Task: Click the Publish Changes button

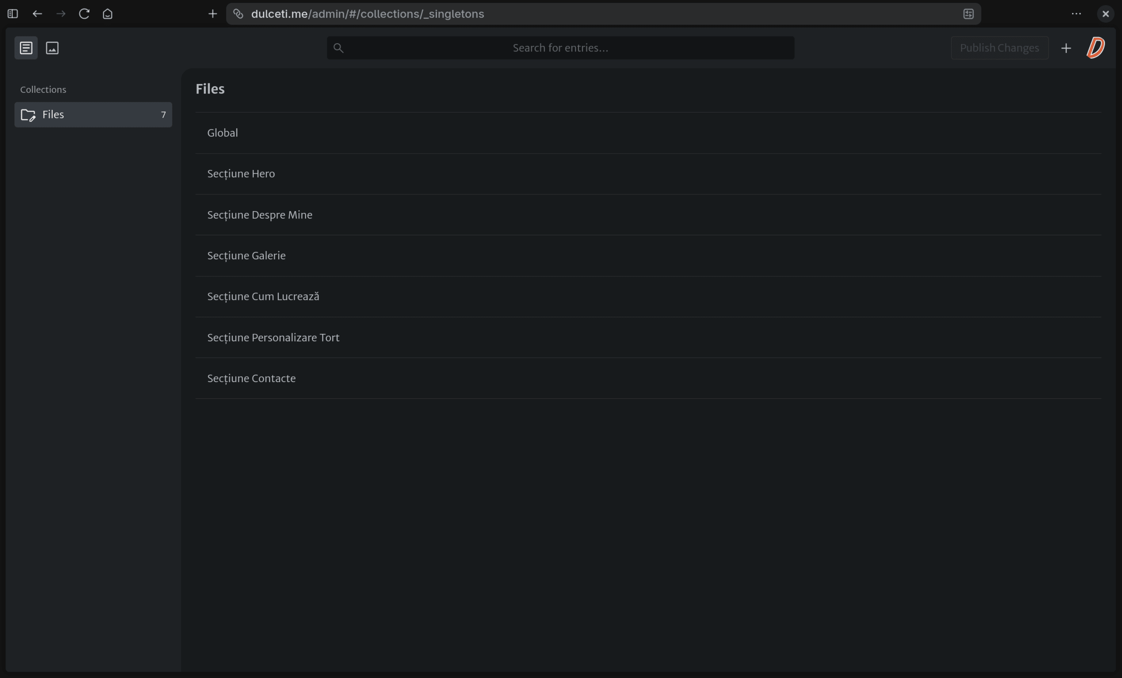Action: click(1000, 48)
